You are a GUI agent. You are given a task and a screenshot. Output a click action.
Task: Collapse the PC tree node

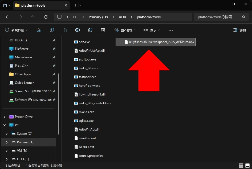5,125
